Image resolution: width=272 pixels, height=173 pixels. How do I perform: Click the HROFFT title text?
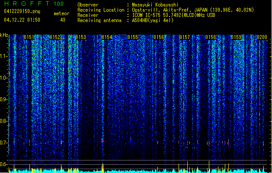pyautogui.click(x=27, y=3)
